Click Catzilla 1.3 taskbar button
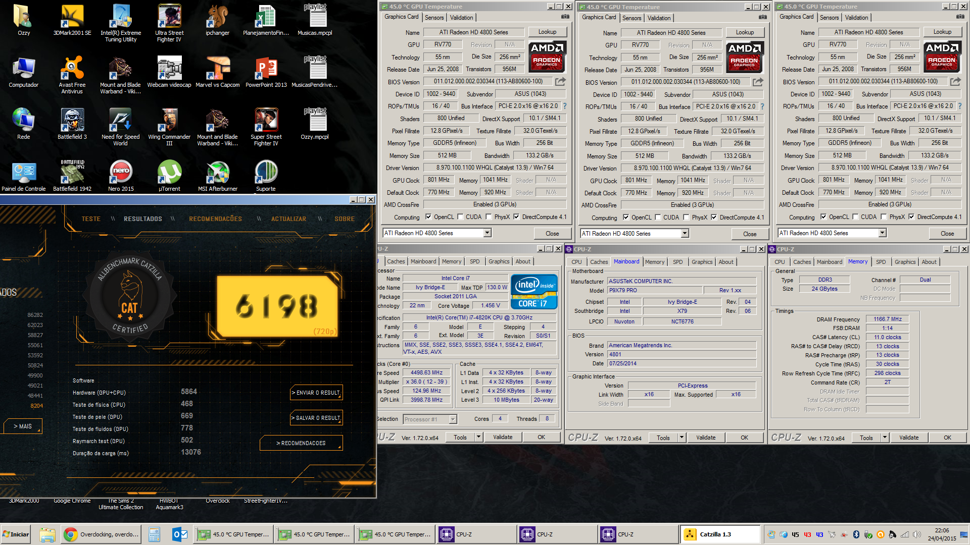The image size is (970, 545). (720, 534)
